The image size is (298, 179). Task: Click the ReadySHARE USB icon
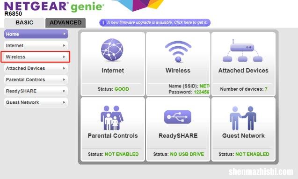[178, 117]
